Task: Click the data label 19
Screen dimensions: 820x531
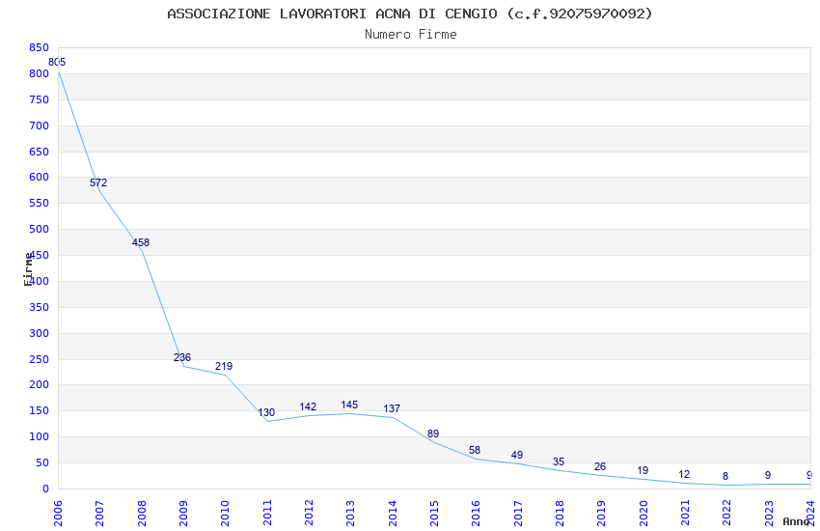Action: coord(642,471)
